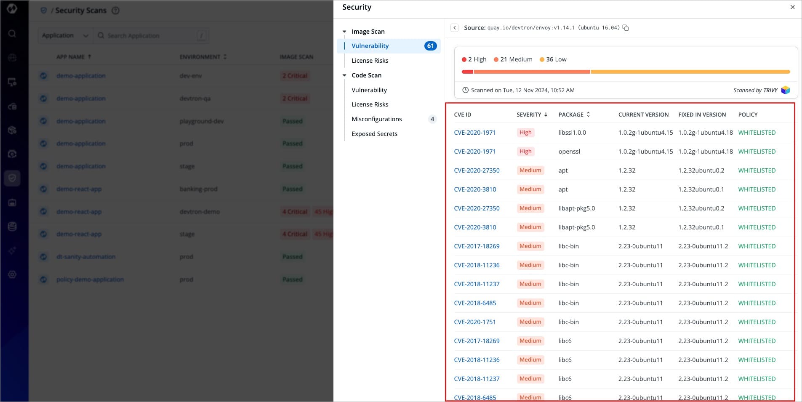This screenshot has height=402, width=802.
Task: Close the Security panel
Action: (x=792, y=7)
